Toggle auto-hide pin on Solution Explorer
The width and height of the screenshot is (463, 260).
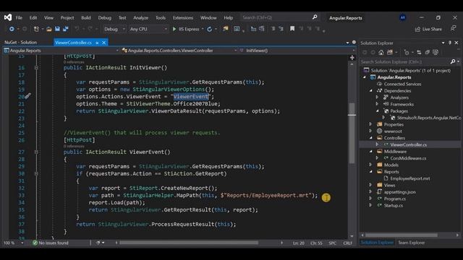450,43
